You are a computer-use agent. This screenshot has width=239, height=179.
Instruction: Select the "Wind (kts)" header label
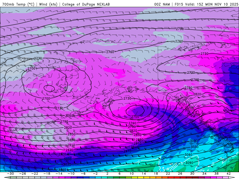(x=48, y=4)
